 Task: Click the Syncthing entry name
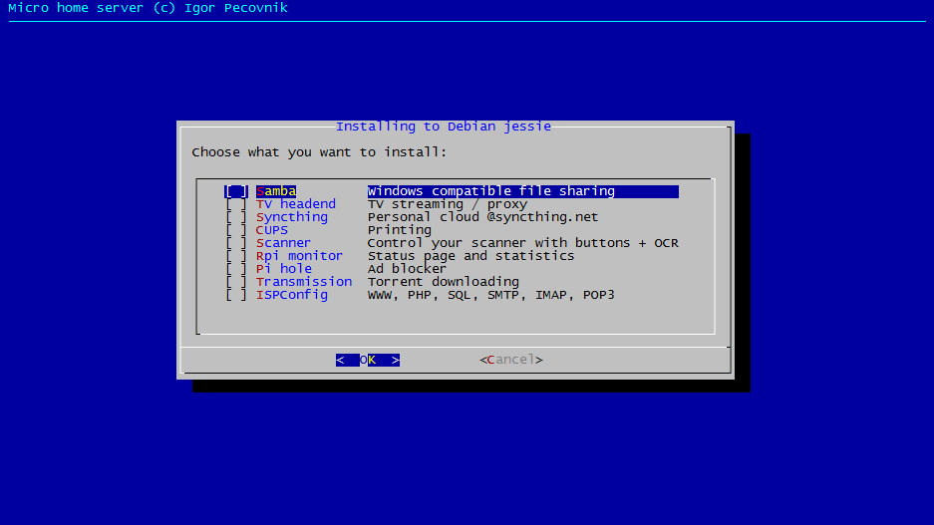(x=292, y=217)
